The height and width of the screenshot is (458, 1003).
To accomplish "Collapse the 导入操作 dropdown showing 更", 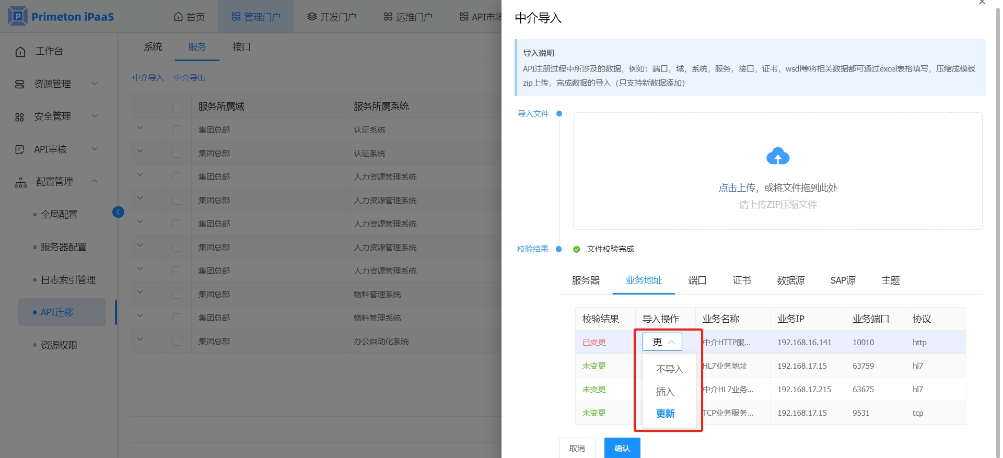I will click(662, 342).
